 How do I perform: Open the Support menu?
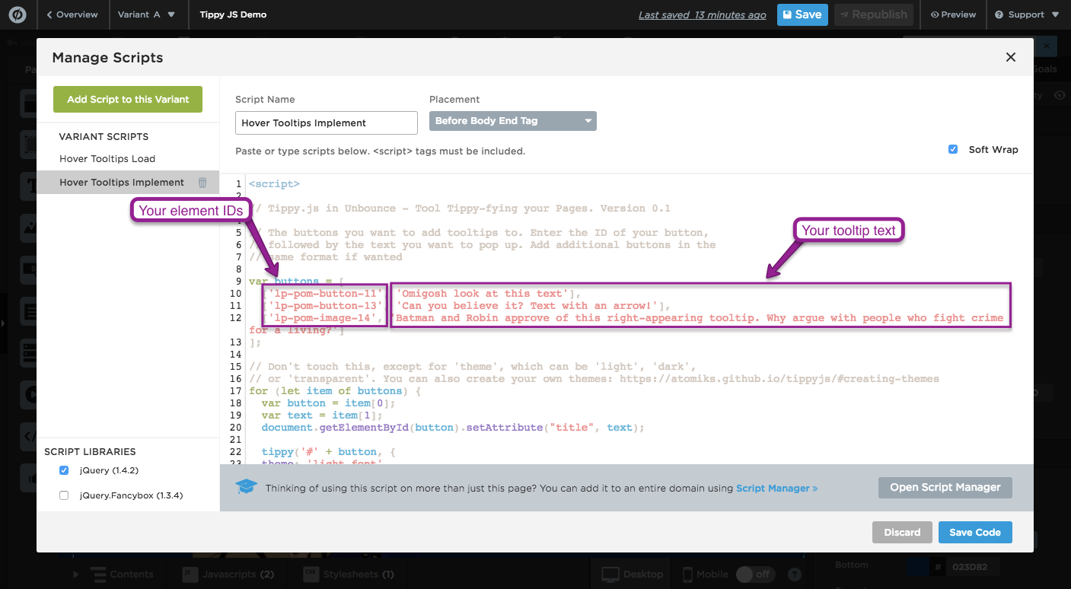(1026, 14)
